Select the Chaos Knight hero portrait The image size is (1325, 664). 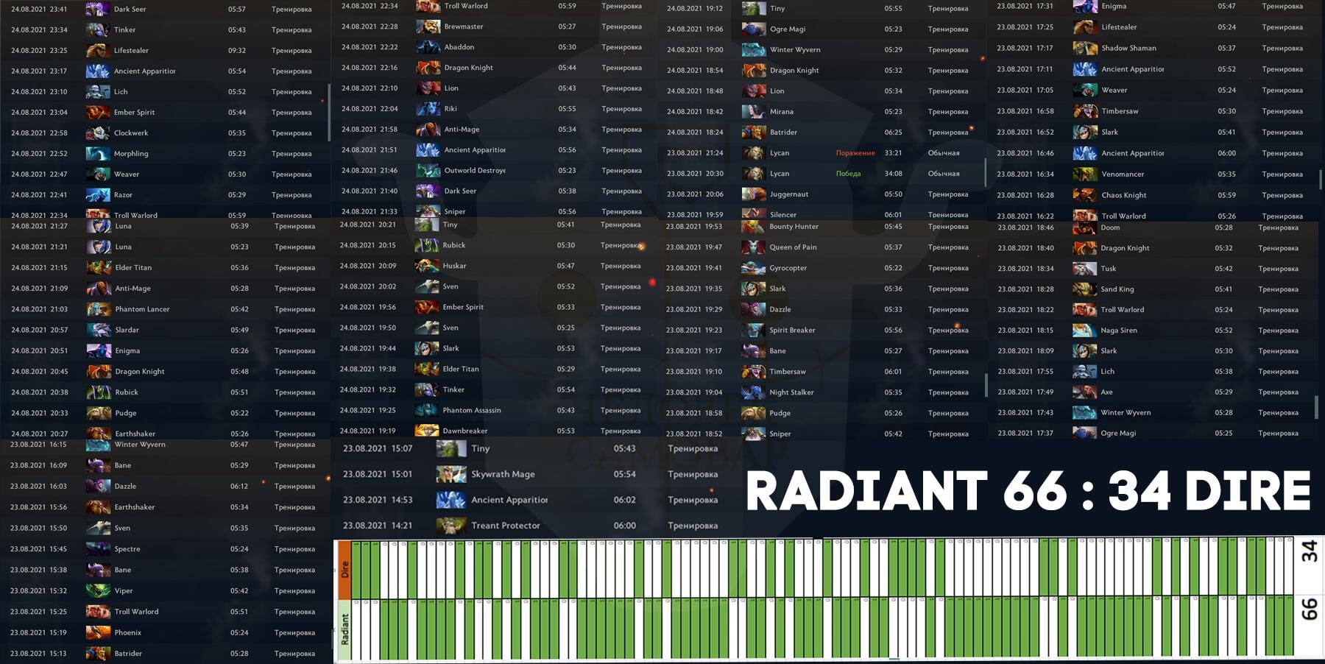click(x=1085, y=196)
